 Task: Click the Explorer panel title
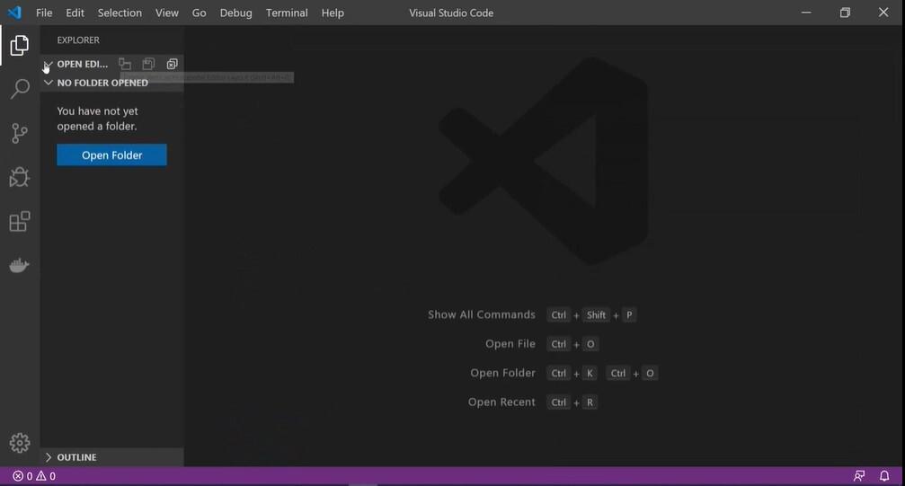coord(78,40)
